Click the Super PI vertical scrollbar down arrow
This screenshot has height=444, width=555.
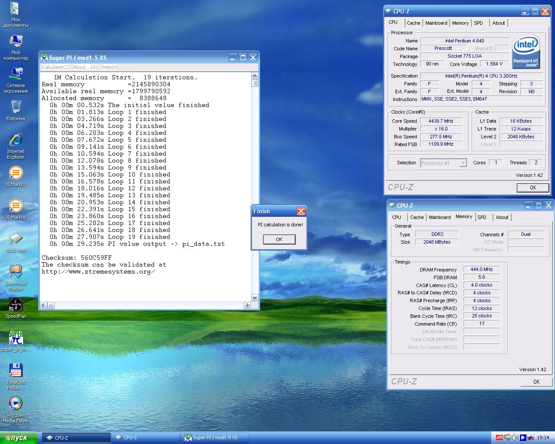[x=255, y=298]
